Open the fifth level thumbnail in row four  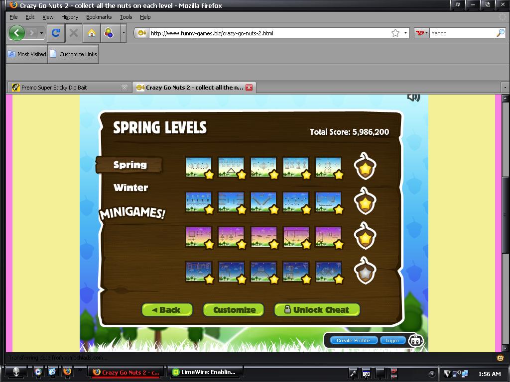coord(329,272)
